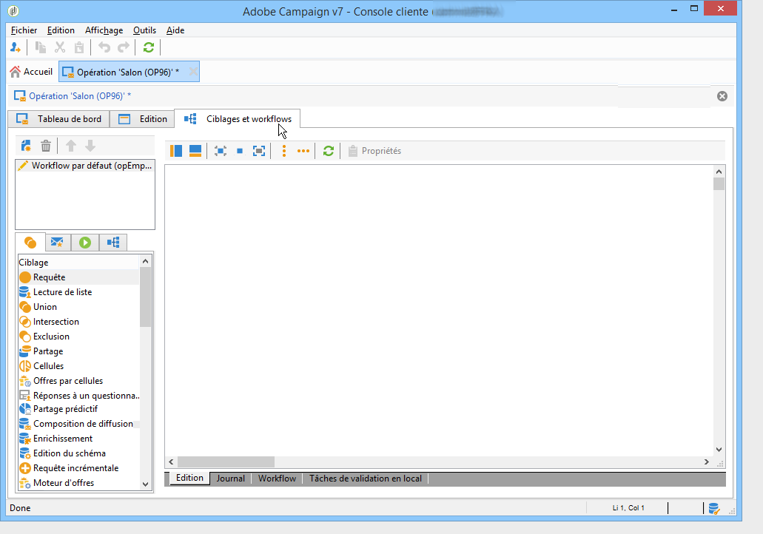Image resolution: width=763 pixels, height=534 pixels.
Task: Select the flow control green play palette tab
Action: (85, 242)
